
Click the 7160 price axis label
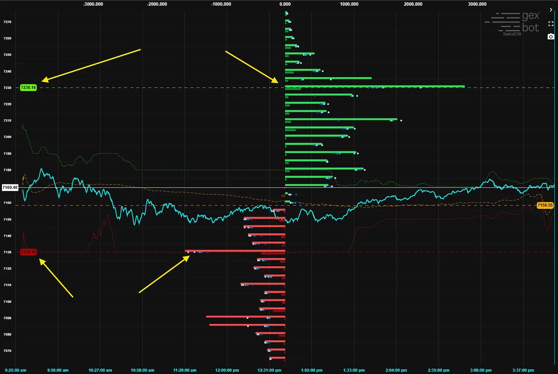(x=7, y=203)
